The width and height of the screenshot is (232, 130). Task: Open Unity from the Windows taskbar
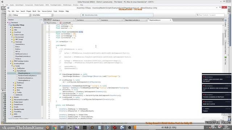coord(70,127)
